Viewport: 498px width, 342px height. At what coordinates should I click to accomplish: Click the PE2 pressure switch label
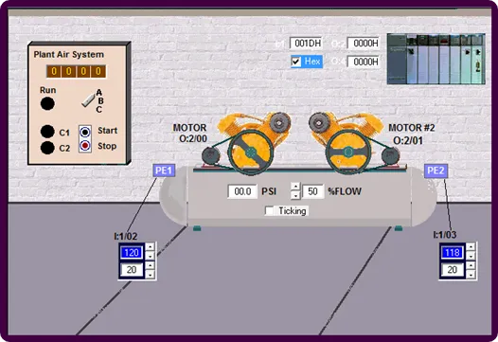click(x=436, y=171)
